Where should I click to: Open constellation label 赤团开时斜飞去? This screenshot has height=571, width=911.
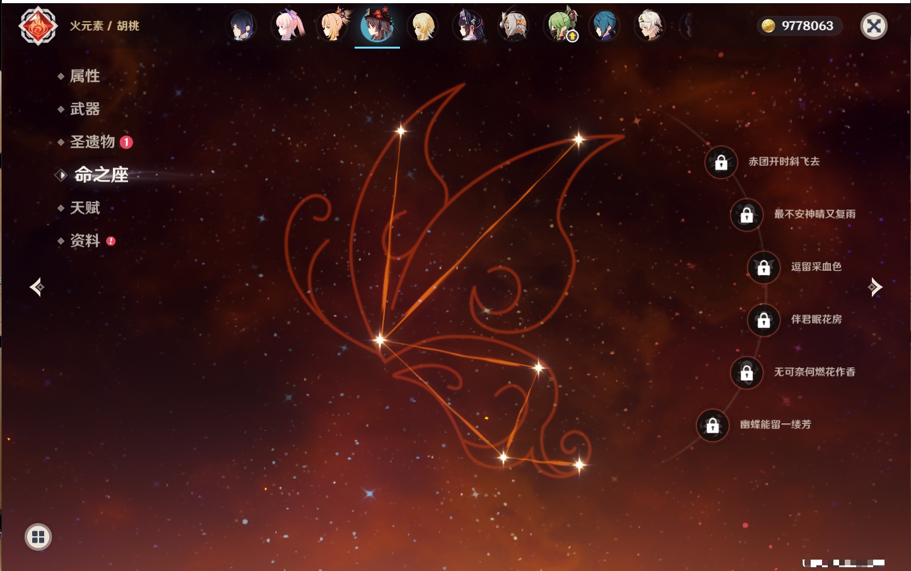[x=784, y=162]
